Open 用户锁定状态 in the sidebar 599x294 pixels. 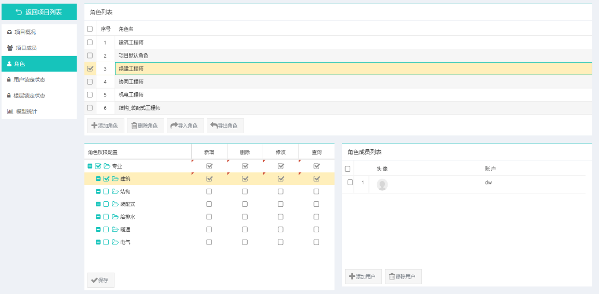coord(39,80)
